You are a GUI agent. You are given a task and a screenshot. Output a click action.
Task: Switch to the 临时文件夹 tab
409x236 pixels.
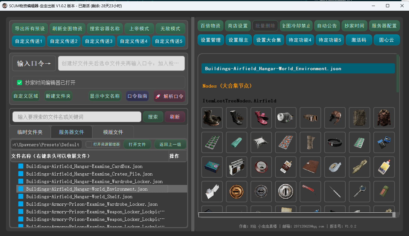click(x=30, y=132)
